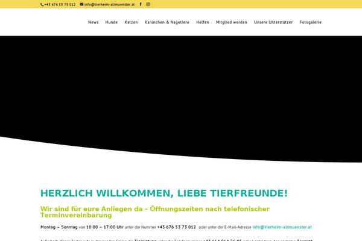Open the News menu item
This screenshot has height=241, width=362.
click(94, 22)
